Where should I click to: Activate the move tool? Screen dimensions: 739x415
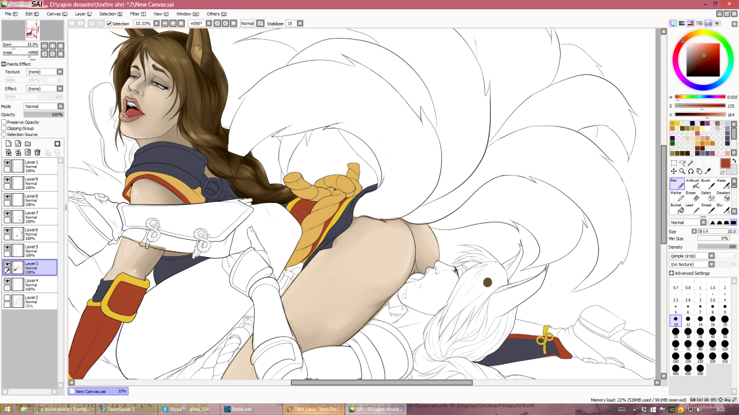[x=674, y=171]
